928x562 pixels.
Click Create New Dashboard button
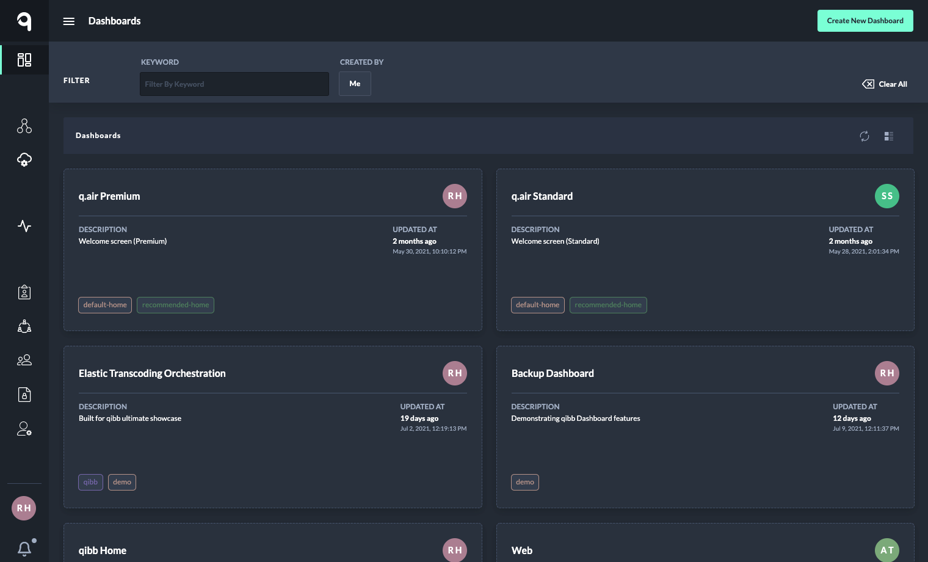[x=865, y=21]
